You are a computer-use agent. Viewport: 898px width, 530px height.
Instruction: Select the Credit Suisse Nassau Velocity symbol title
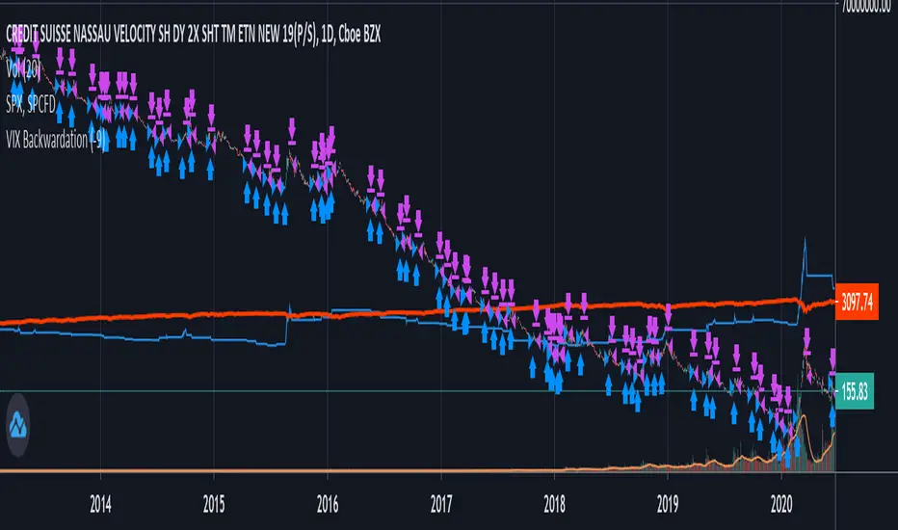point(193,35)
